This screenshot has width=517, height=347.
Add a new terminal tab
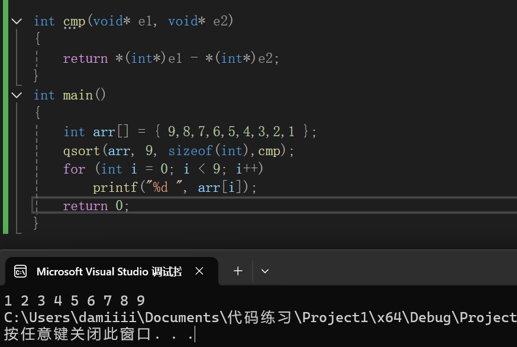coord(238,271)
